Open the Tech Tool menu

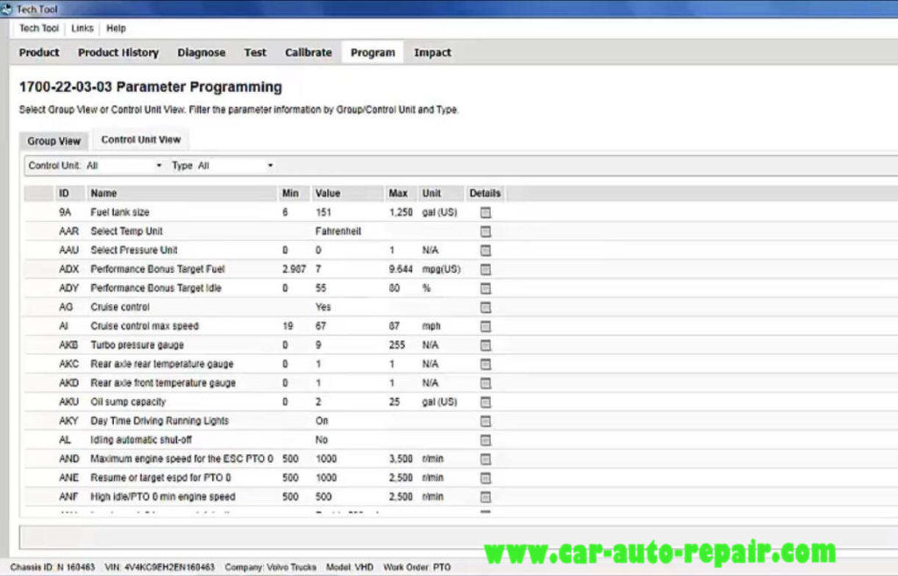(38, 28)
